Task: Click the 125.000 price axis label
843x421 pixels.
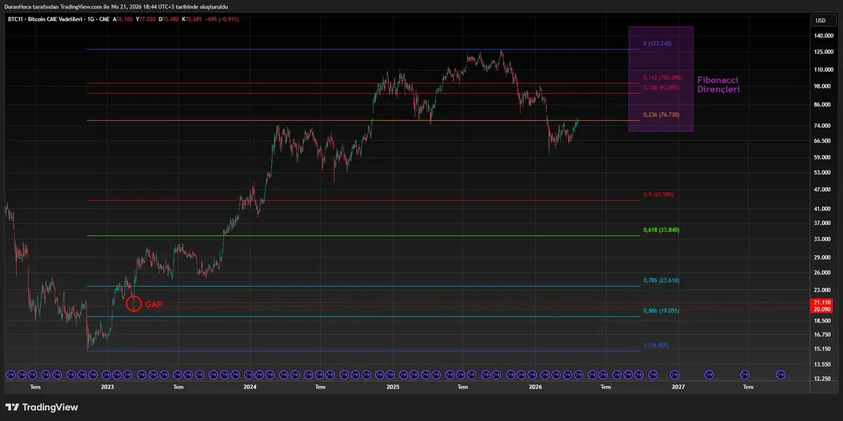Action: [x=823, y=52]
